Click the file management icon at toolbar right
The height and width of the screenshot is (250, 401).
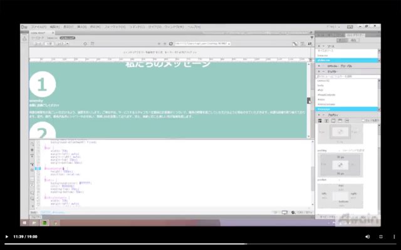pyautogui.click(x=310, y=44)
